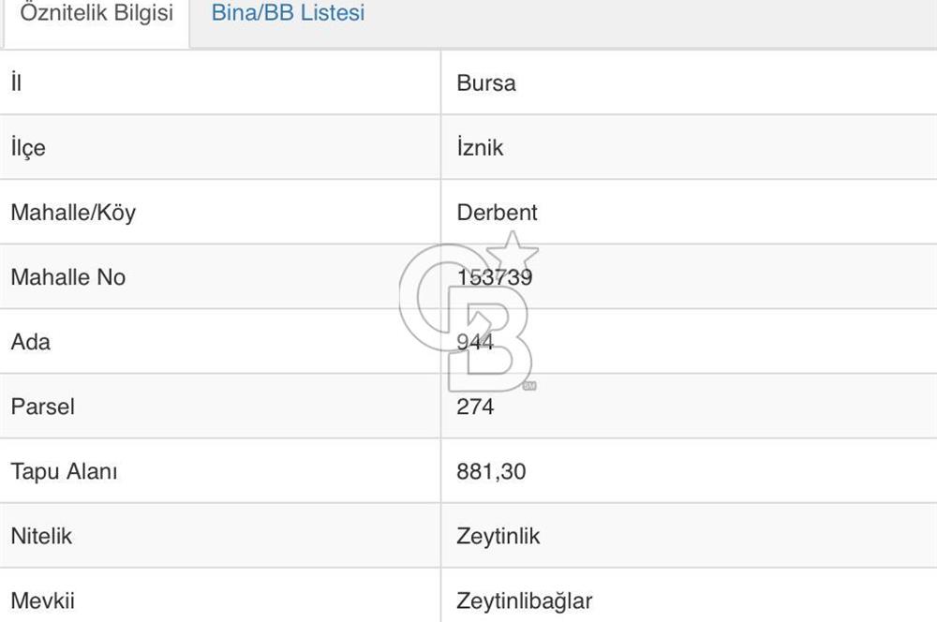
Task: Click the Bursa province value
Action: (x=486, y=82)
